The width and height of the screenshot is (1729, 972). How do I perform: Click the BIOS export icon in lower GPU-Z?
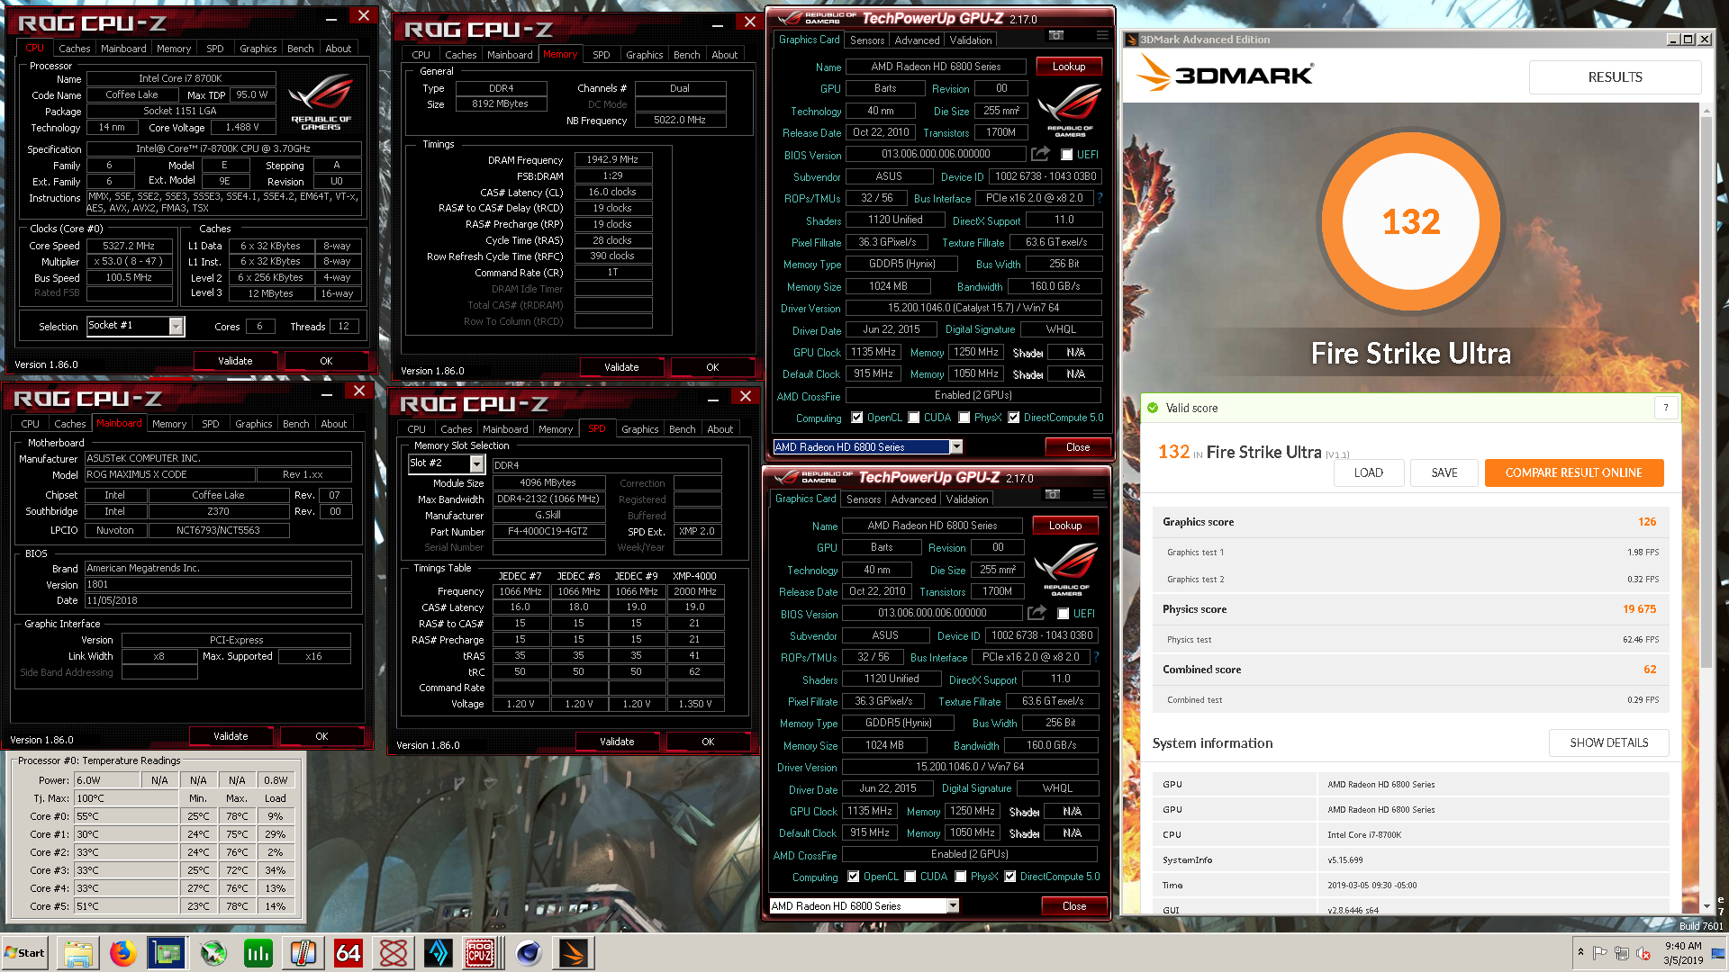1036,613
